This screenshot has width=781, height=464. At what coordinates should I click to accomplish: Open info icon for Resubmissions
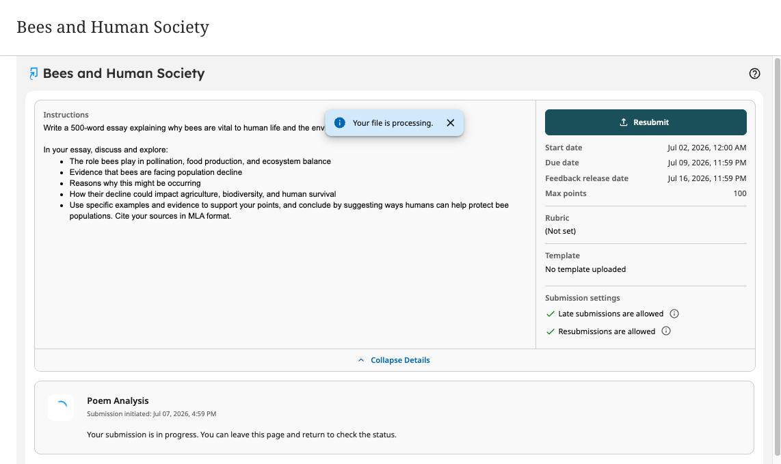tap(666, 331)
